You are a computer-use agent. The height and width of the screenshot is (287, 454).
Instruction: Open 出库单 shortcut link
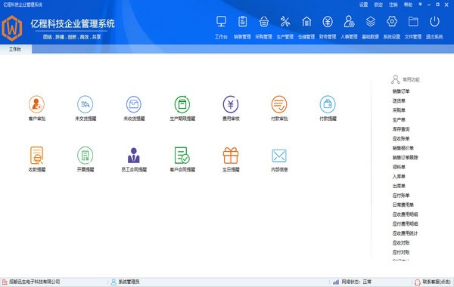[399, 186]
